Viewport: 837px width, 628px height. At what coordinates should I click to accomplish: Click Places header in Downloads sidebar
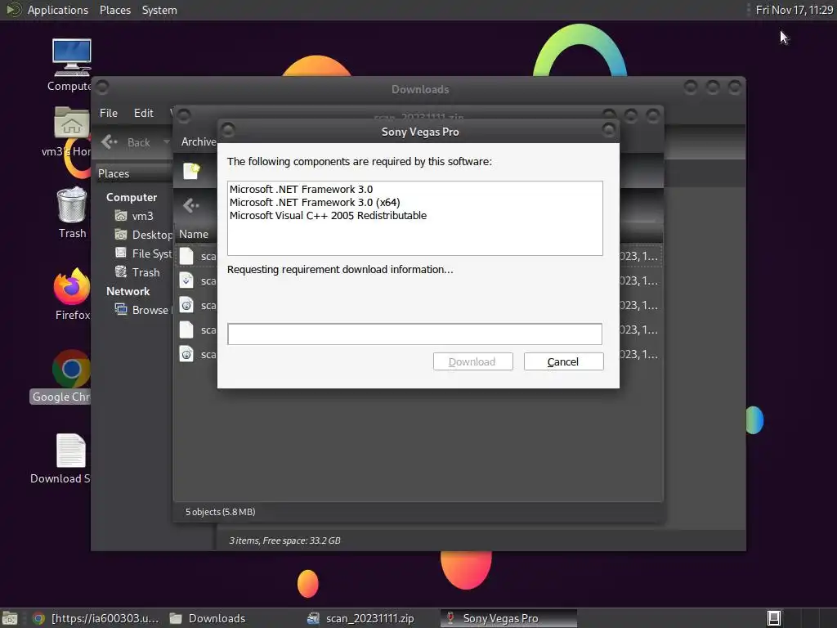pyautogui.click(x=114, y=173)
